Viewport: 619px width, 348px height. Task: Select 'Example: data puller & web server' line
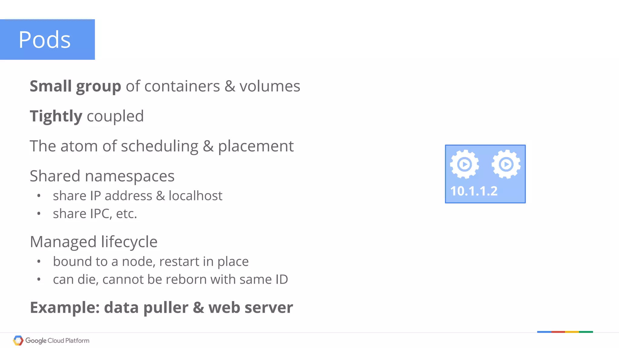pyautogui.click(x=161, y=308)
